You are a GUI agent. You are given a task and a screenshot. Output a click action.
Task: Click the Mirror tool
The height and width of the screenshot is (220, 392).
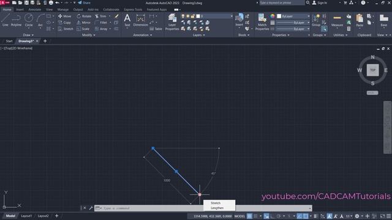pyautogui.click(x=83, y=23)
